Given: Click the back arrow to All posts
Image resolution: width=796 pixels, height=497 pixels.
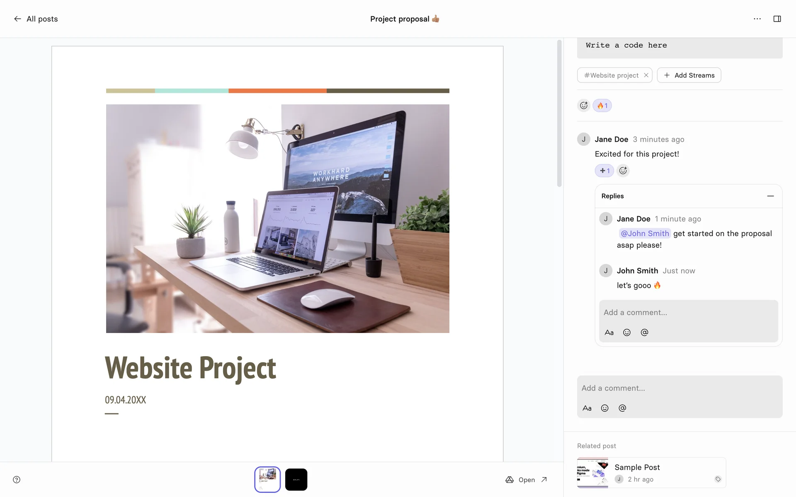Looking at the screenshot, I should 17,19.
